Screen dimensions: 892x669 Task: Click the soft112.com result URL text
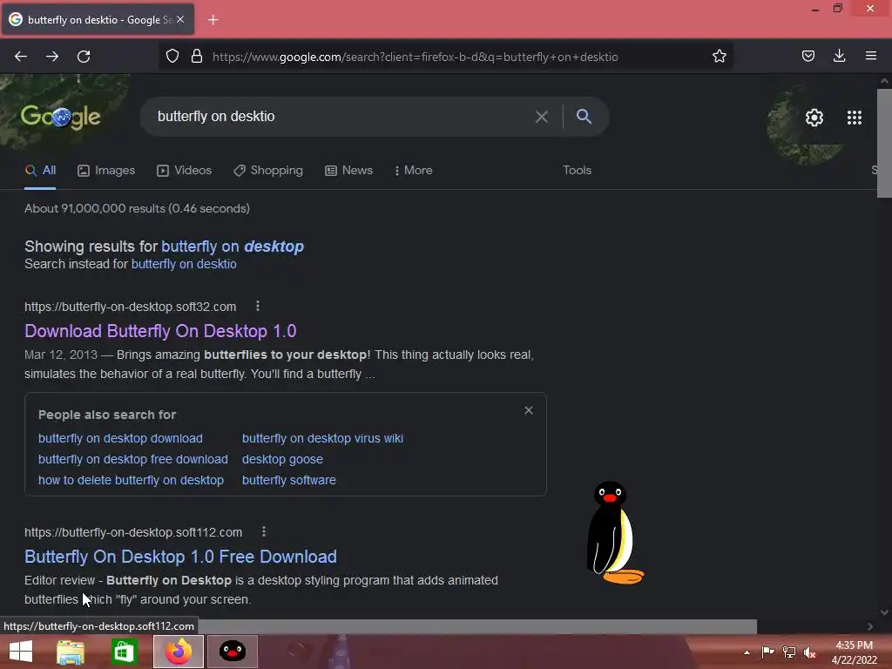(133, 532)
